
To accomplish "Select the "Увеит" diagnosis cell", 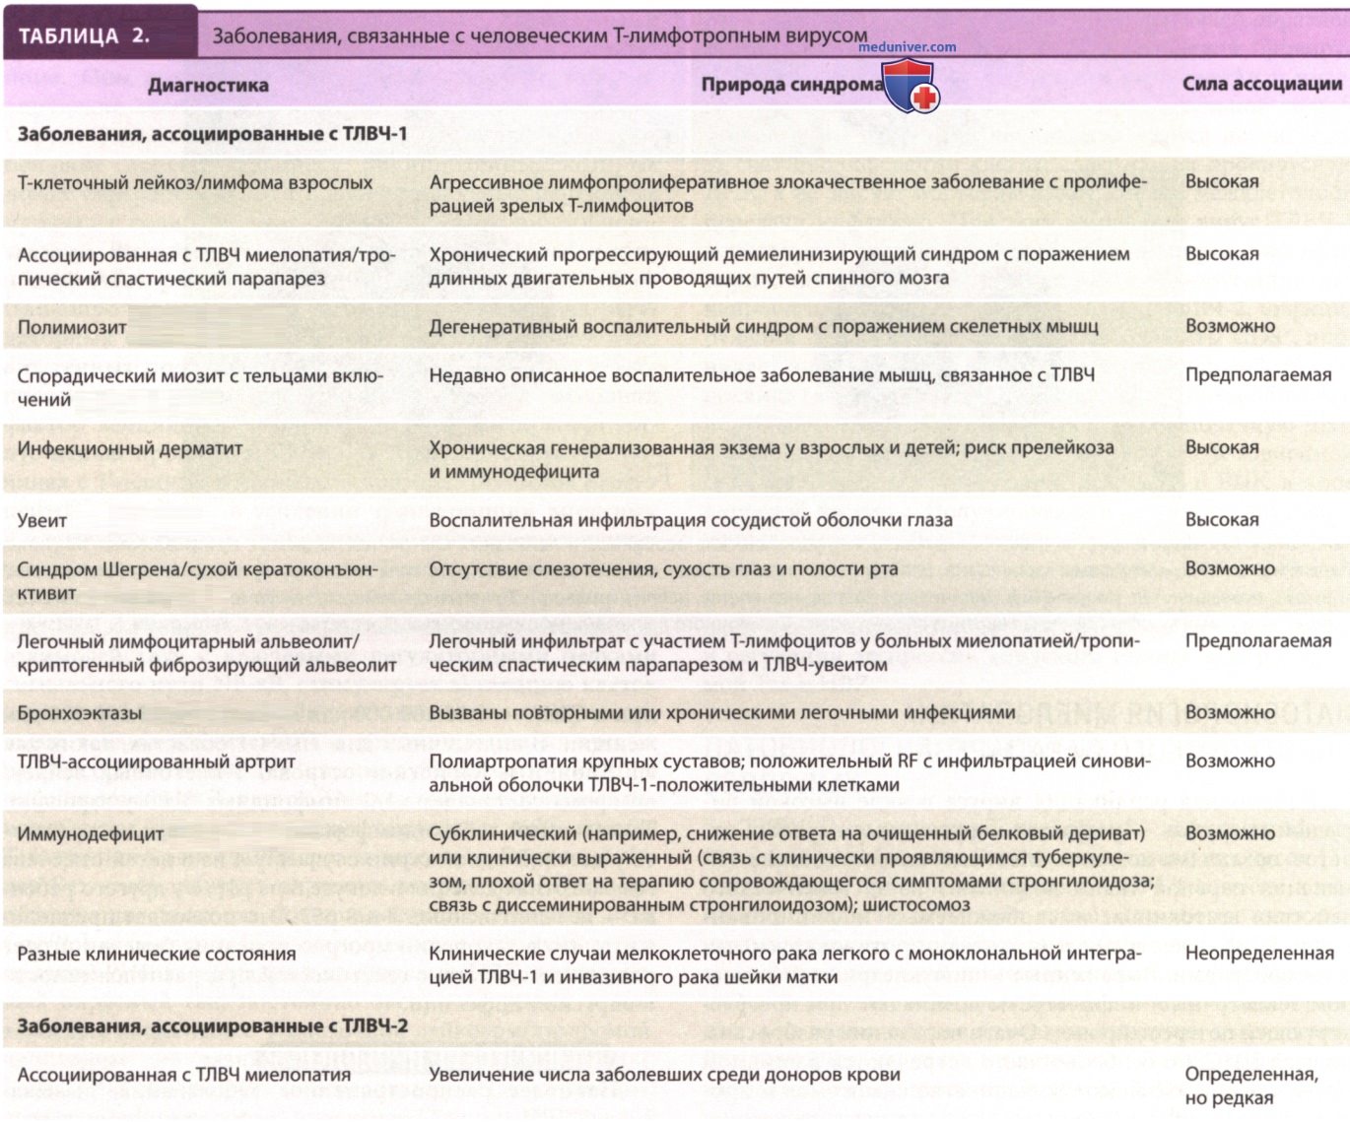I will tap(41, 520).
